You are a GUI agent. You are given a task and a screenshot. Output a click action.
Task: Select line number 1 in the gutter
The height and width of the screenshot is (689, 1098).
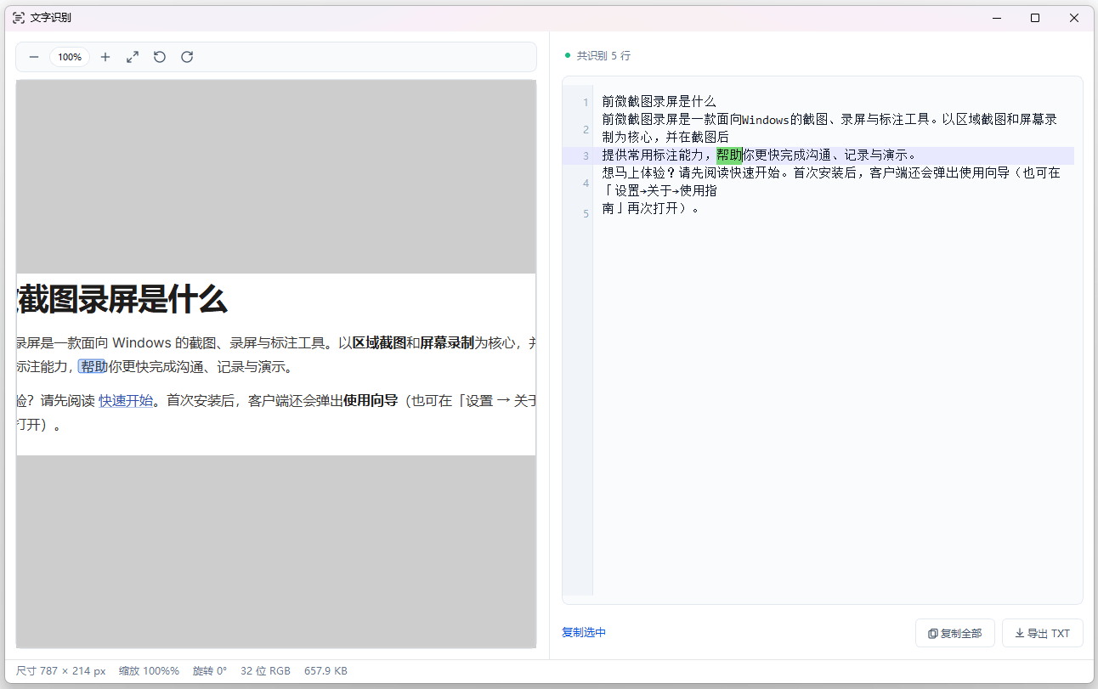click(x=586, y=103)
